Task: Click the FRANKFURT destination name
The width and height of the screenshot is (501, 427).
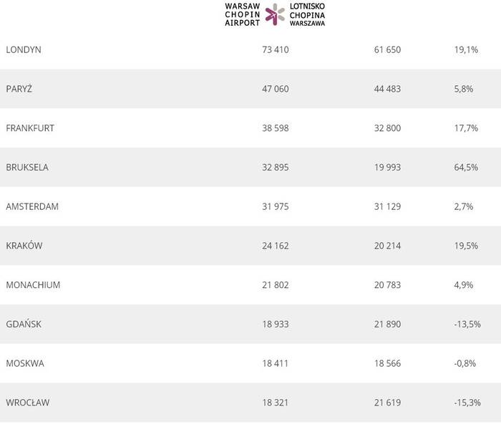Action: pyautogui.click(x=30, y=128)
